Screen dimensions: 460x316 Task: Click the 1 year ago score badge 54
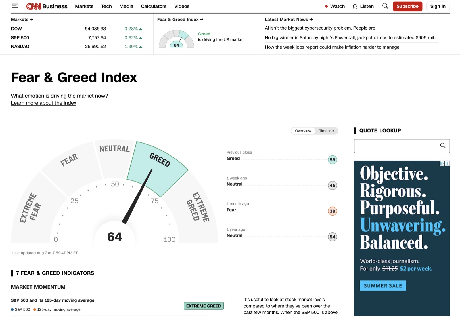click(332, 237)
